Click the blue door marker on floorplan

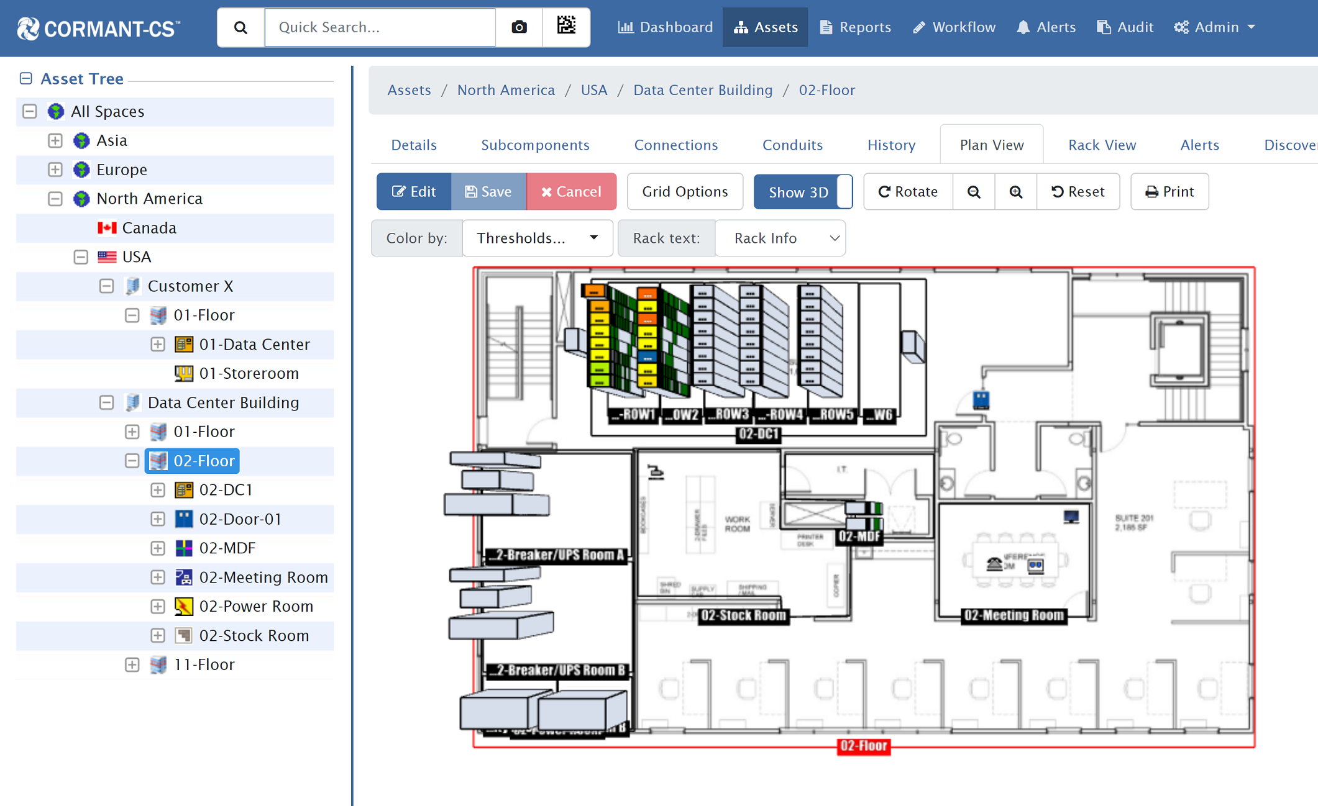click(981, 399)
